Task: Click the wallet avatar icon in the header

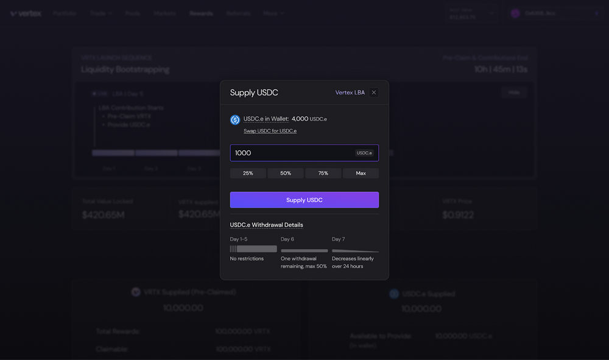Action: (x=515, y=13)
